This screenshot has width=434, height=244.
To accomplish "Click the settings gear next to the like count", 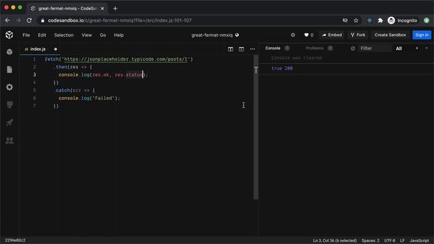I will 293,35.
